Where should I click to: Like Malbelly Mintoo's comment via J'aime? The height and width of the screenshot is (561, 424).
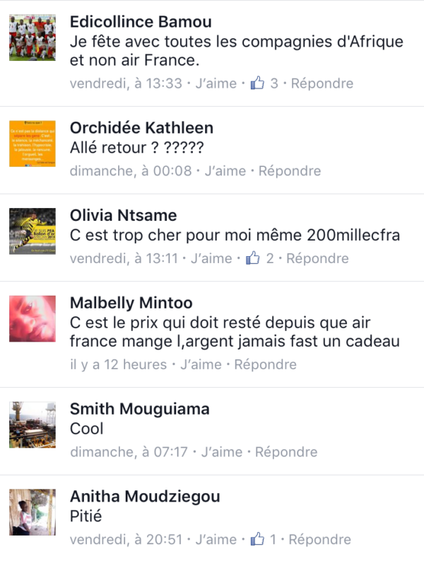click(201, 364)
